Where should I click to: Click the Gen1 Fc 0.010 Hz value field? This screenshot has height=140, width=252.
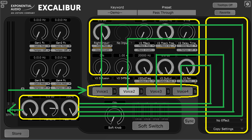pos(40,20)
